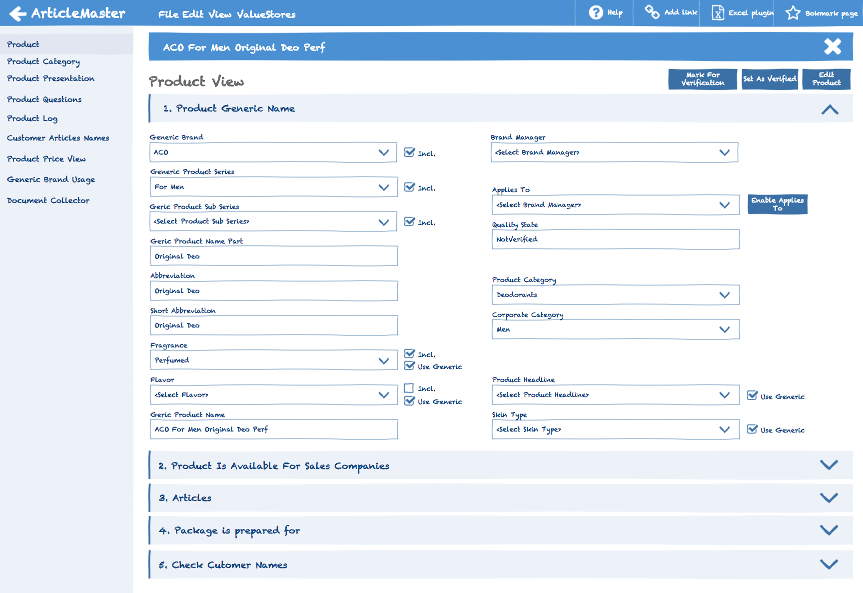The image size is (863, 593).
Task: Click the Help question mark icon
Action: [x=596, y=12]
